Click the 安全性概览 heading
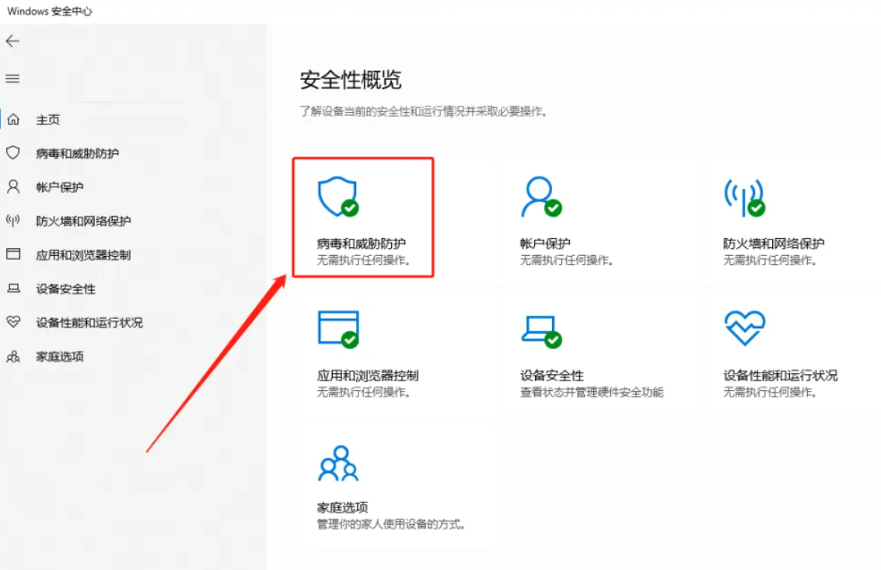Screen dimensions: 881x570 click(x=351, y=80)
